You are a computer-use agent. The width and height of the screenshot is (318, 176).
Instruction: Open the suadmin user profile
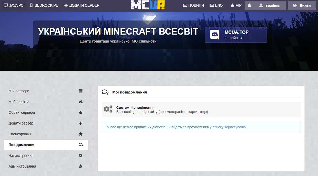pyautogui.click(x=270, y=5)
